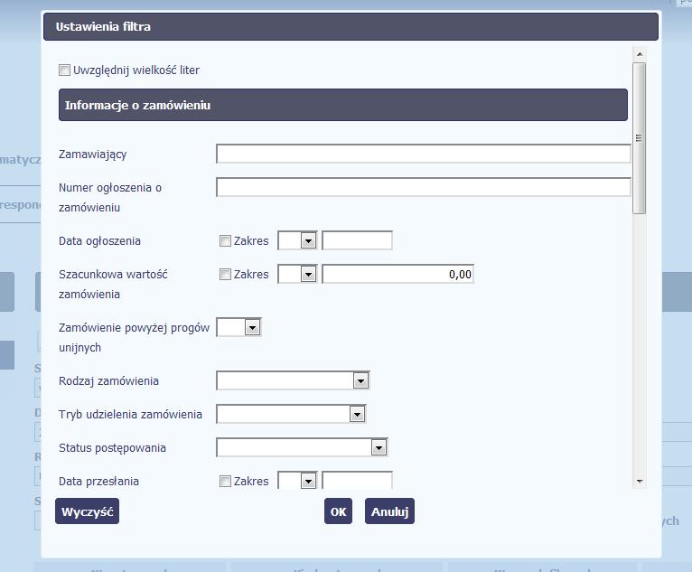Click the Ustawienia filtra title bar
692x572 pixels.
click(x=351, y=26)
